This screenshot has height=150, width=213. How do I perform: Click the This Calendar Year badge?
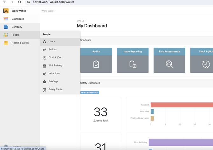click(x=90, y=92)
